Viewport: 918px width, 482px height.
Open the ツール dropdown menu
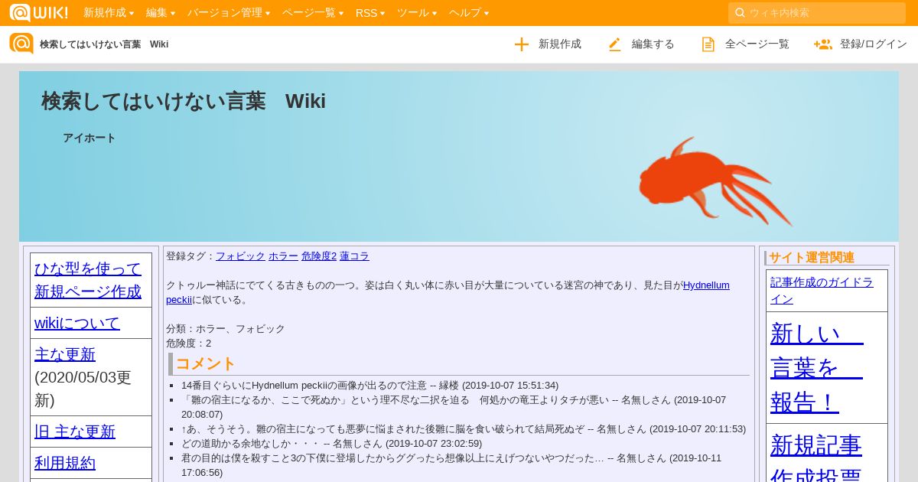click(417, 13)
